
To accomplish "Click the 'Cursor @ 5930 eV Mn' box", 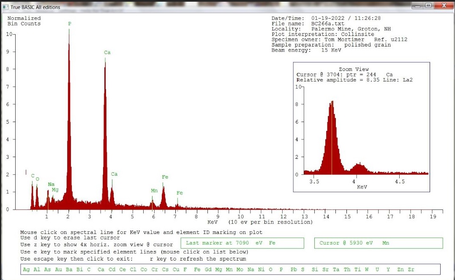I will tap(379, 243).
